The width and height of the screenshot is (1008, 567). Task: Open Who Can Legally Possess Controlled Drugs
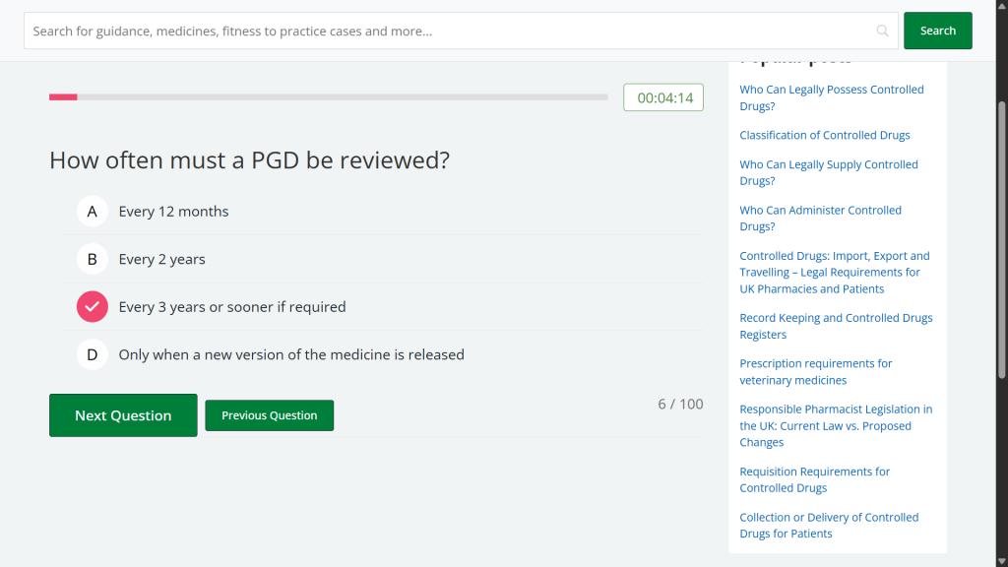[831, 97]
